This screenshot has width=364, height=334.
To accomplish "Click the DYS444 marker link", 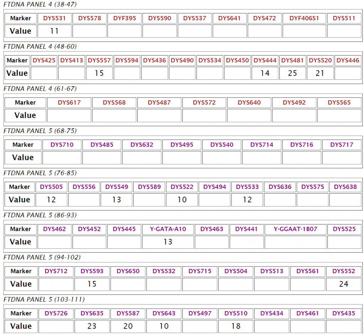I will [265, 60].
